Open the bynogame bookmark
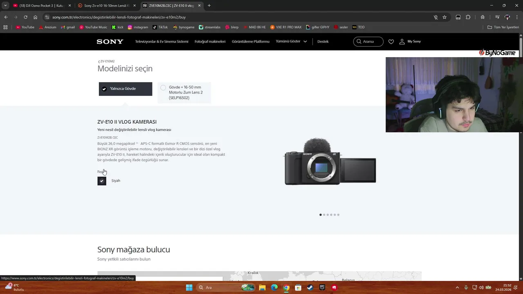This screenshot has height=294, width=523. pyautogui.click(x=184, y=27)
